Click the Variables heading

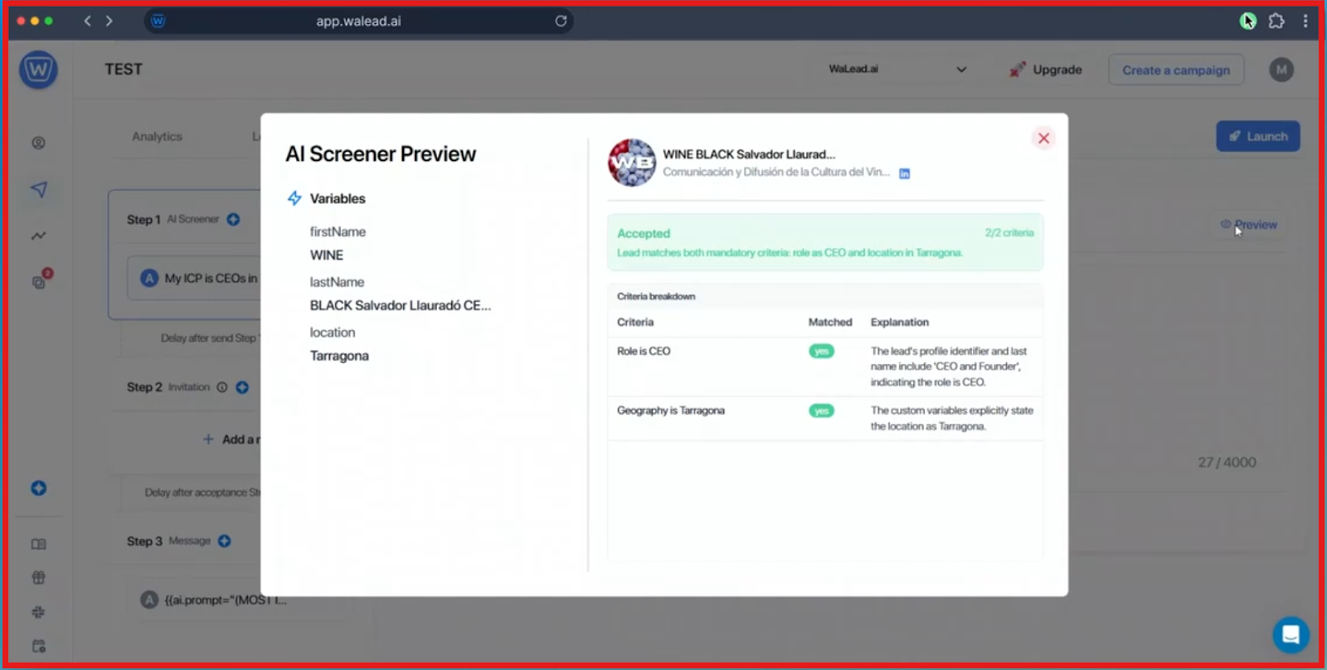pyautogui.click(x=338, y=199)
